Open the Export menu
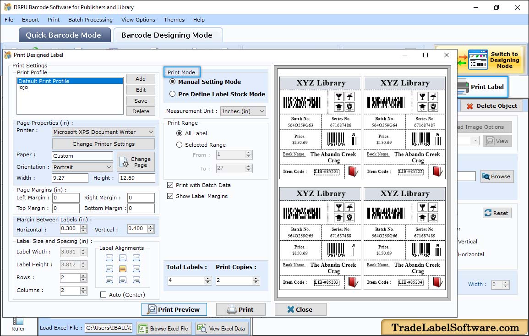The width and height of the screenshot is (529, 336). (30, 20)
